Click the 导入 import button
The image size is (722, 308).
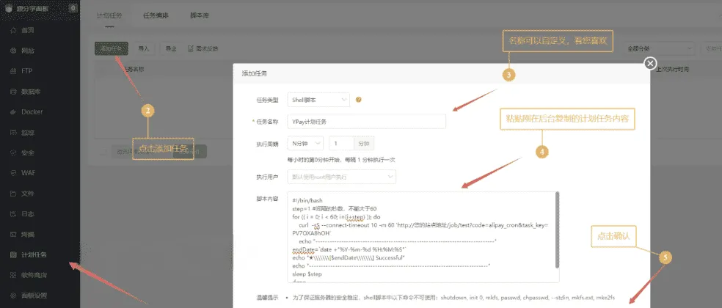tap(144, 48)
